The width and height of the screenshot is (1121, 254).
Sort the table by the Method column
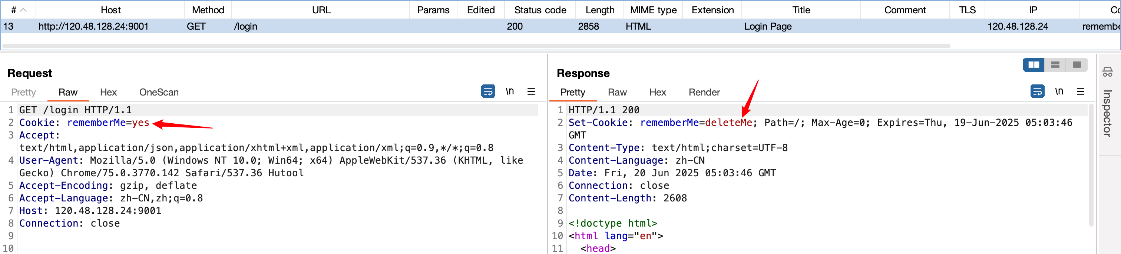tap(208, 10)
